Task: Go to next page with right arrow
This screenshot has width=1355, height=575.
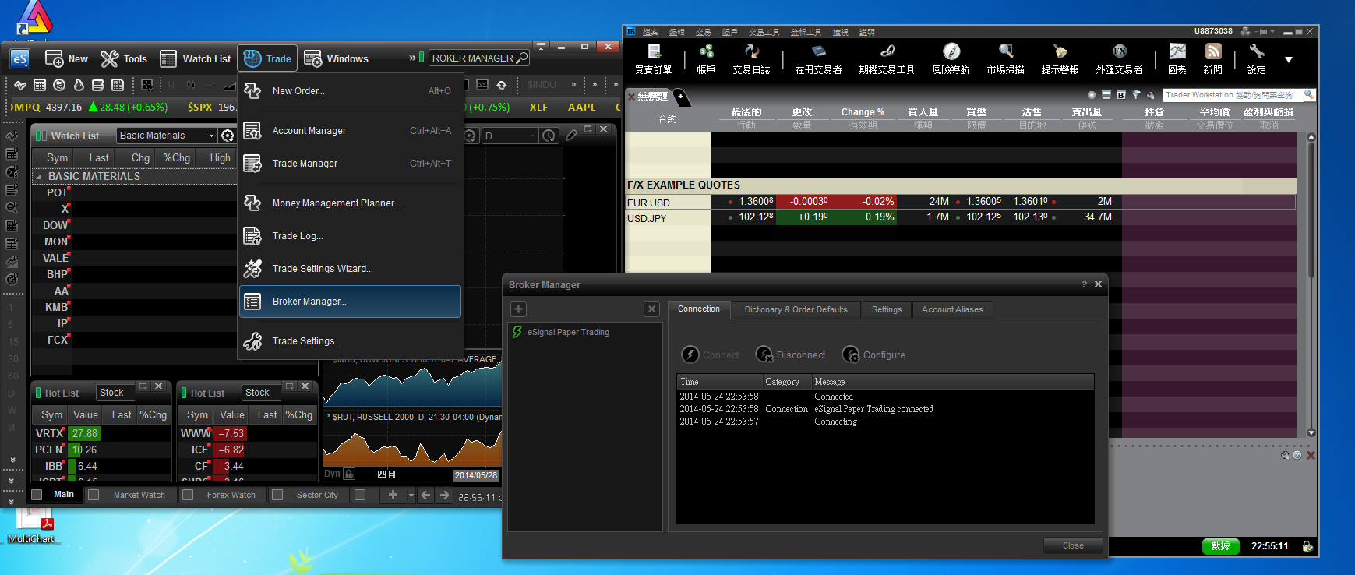Action: (444, 495)
